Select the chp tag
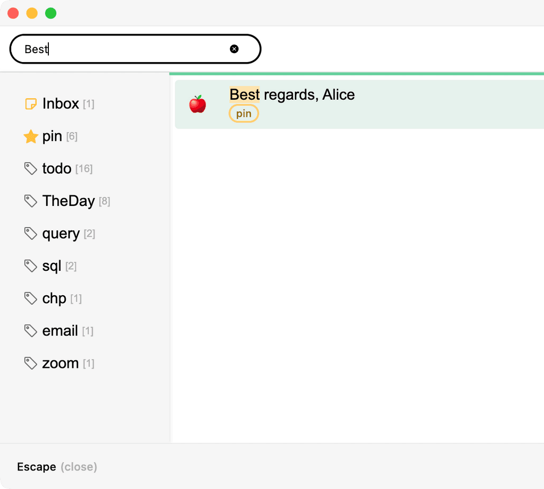Screen dimensions: 544x489 54,298
